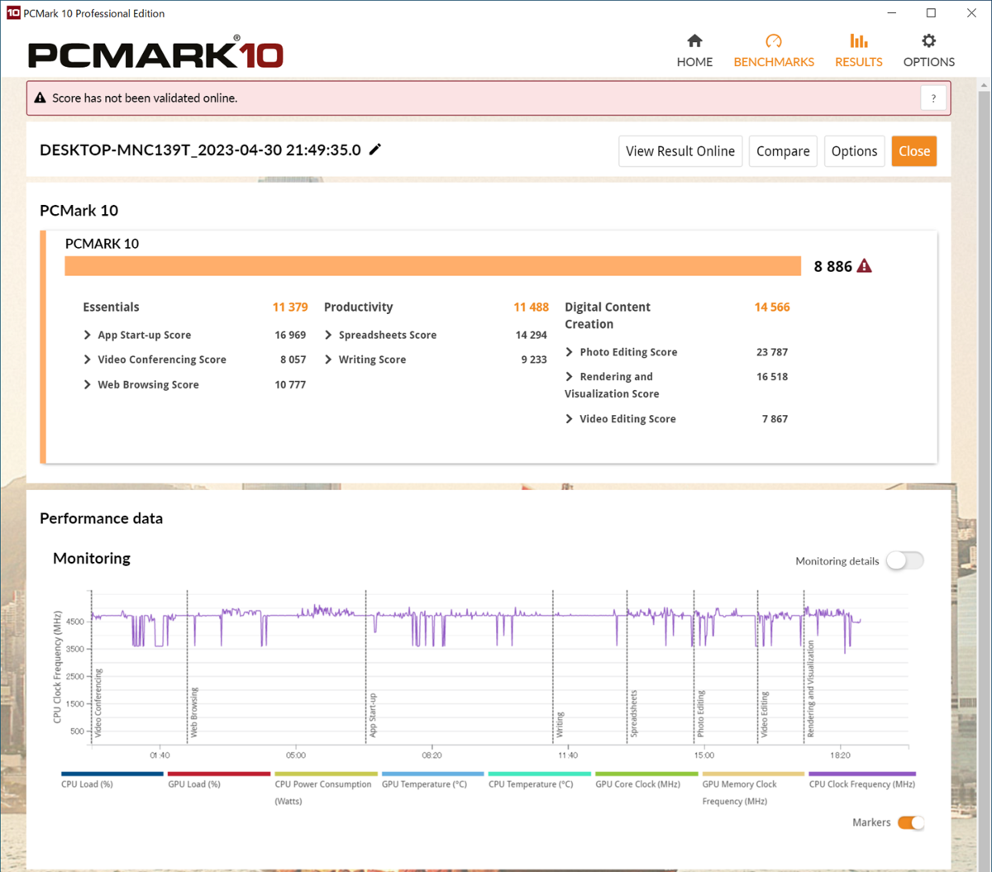Image resolution: width=992 pixels, height=872 pixels.
Task: Click Digital Content Creation score 14 566
Action: coord(772,307)
